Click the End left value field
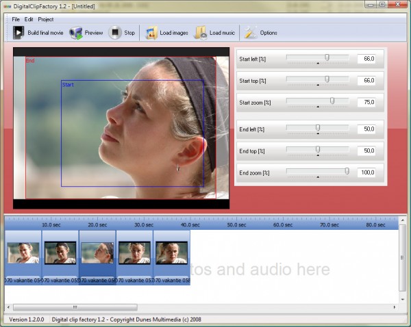The image size is (411, 327). (366, 129)
